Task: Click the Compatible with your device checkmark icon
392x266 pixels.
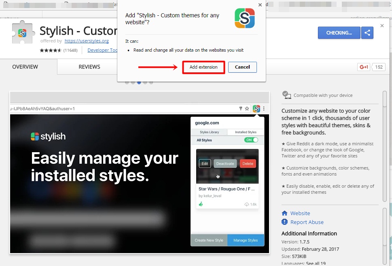Action: point(287,95)
